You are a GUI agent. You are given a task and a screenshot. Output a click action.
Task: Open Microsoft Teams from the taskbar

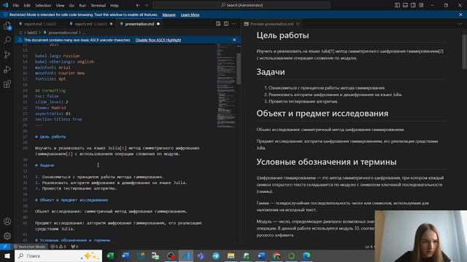[201, 255]
